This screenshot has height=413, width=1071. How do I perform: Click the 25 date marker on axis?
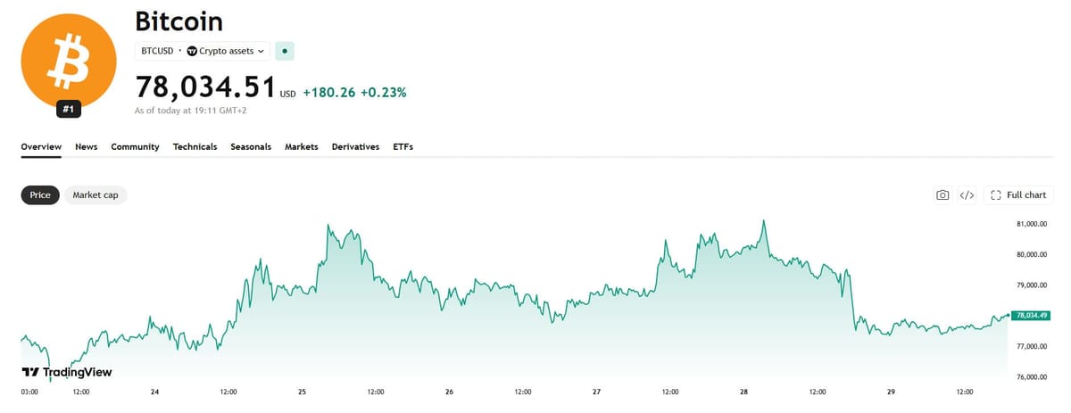[303, 392]
